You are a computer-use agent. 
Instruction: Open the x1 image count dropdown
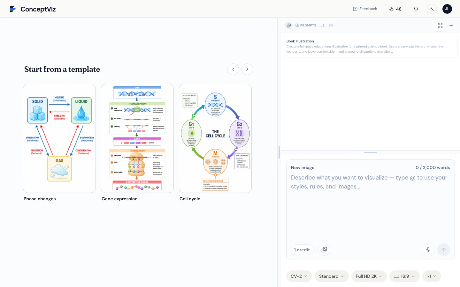coord(432,276)
